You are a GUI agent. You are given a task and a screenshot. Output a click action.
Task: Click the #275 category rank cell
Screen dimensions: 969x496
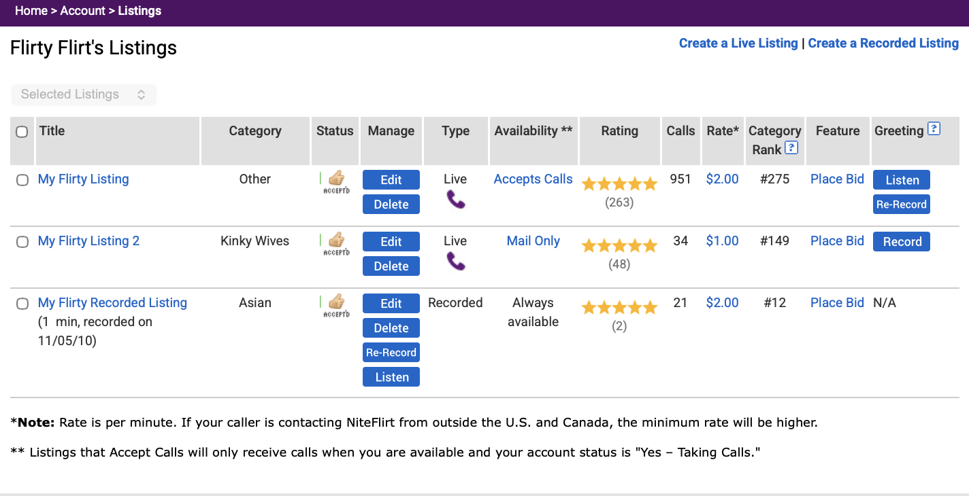tap(774, 179)
